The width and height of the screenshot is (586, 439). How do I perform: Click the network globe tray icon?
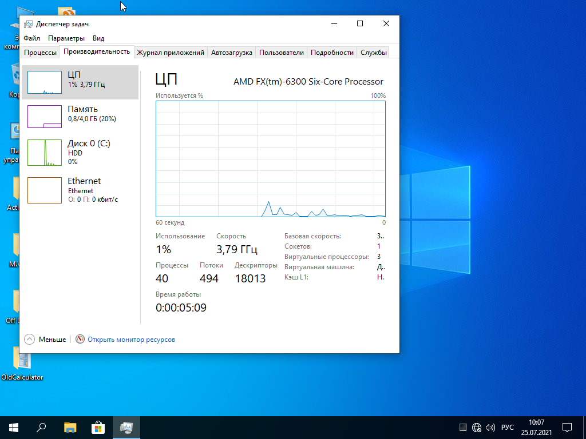(477, 428)
